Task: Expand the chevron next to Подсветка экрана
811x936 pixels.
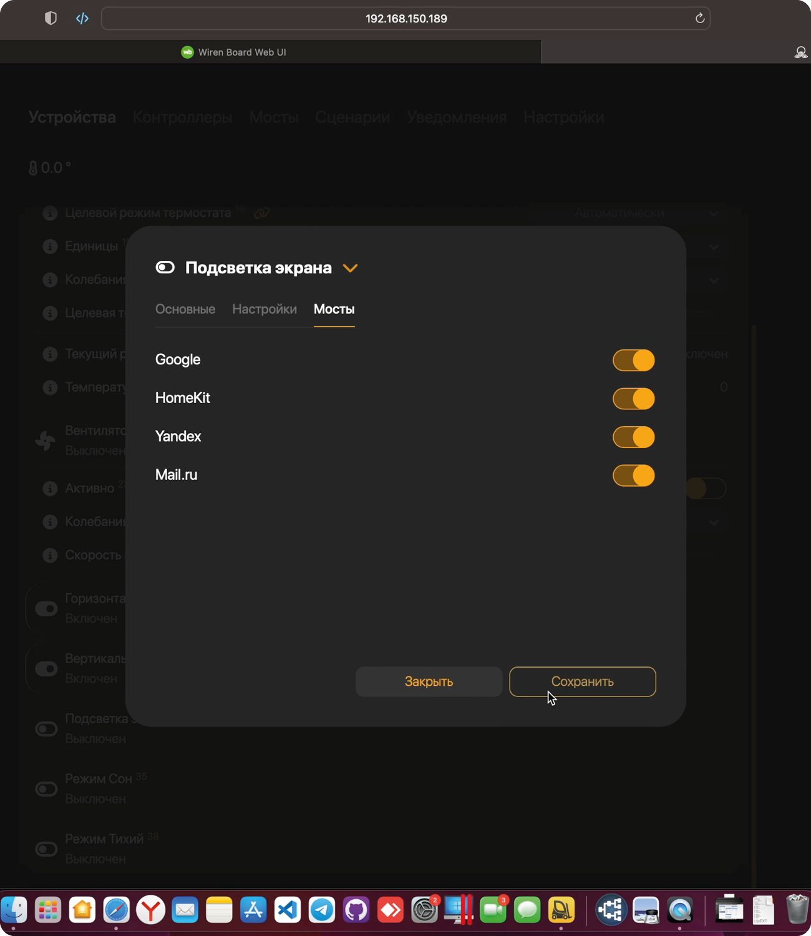Action: pyautogui.click(x=350, y=268)
